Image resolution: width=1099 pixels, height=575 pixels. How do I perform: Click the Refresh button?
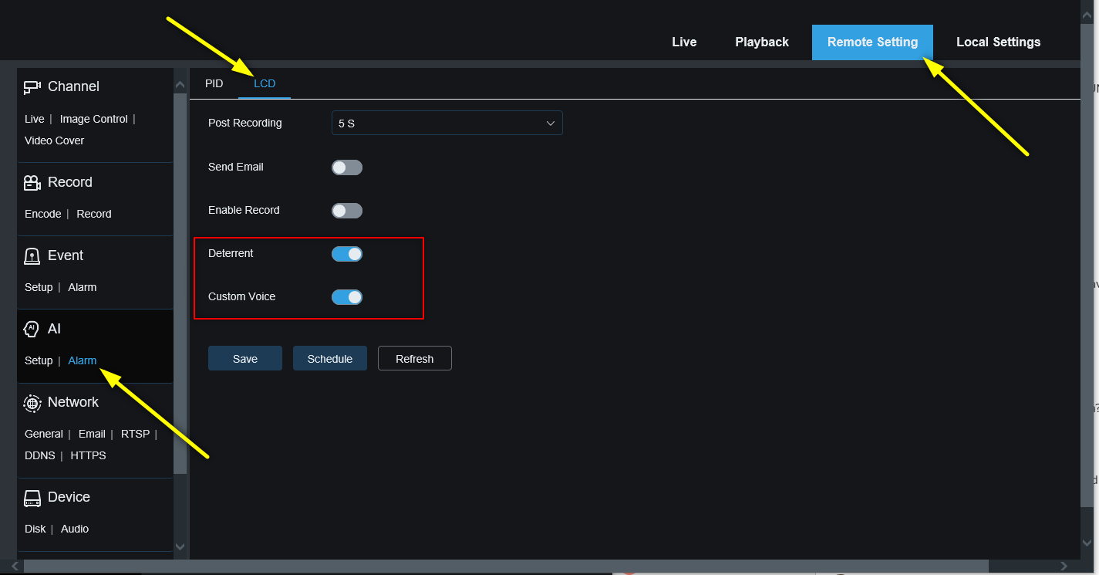pyautogui.click(x=415, y=358)
